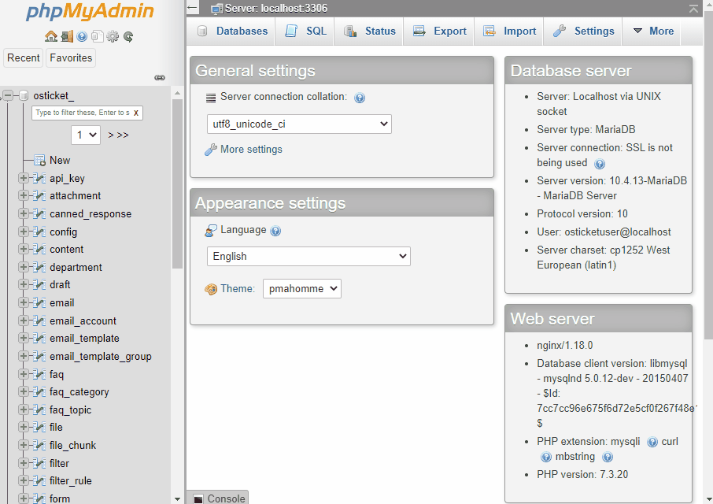Open help for server connection collation
The width and height of the screenshot is (713, 504).
(x=360, y=98)
